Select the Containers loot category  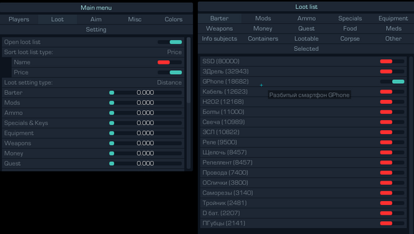tap(263, 39)
